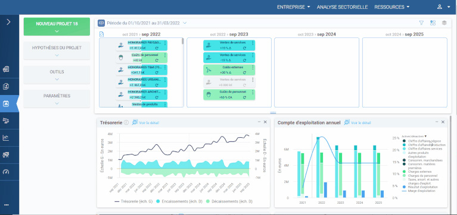Open the ENTREPRISE menu
457x215 pixels.
tap(294, 7)
